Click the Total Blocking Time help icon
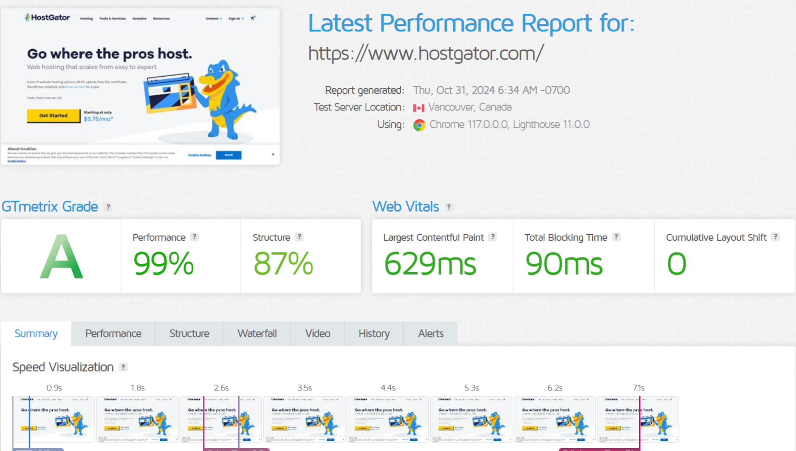Screen dimensions: 796x451 pos(616,237)
